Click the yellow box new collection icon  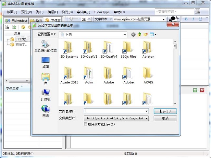pos(23,27)
